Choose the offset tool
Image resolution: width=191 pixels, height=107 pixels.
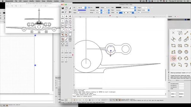click(70, 26)
